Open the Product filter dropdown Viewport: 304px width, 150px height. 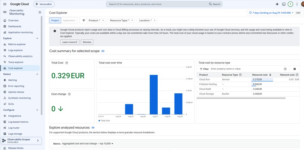(96, 20)
